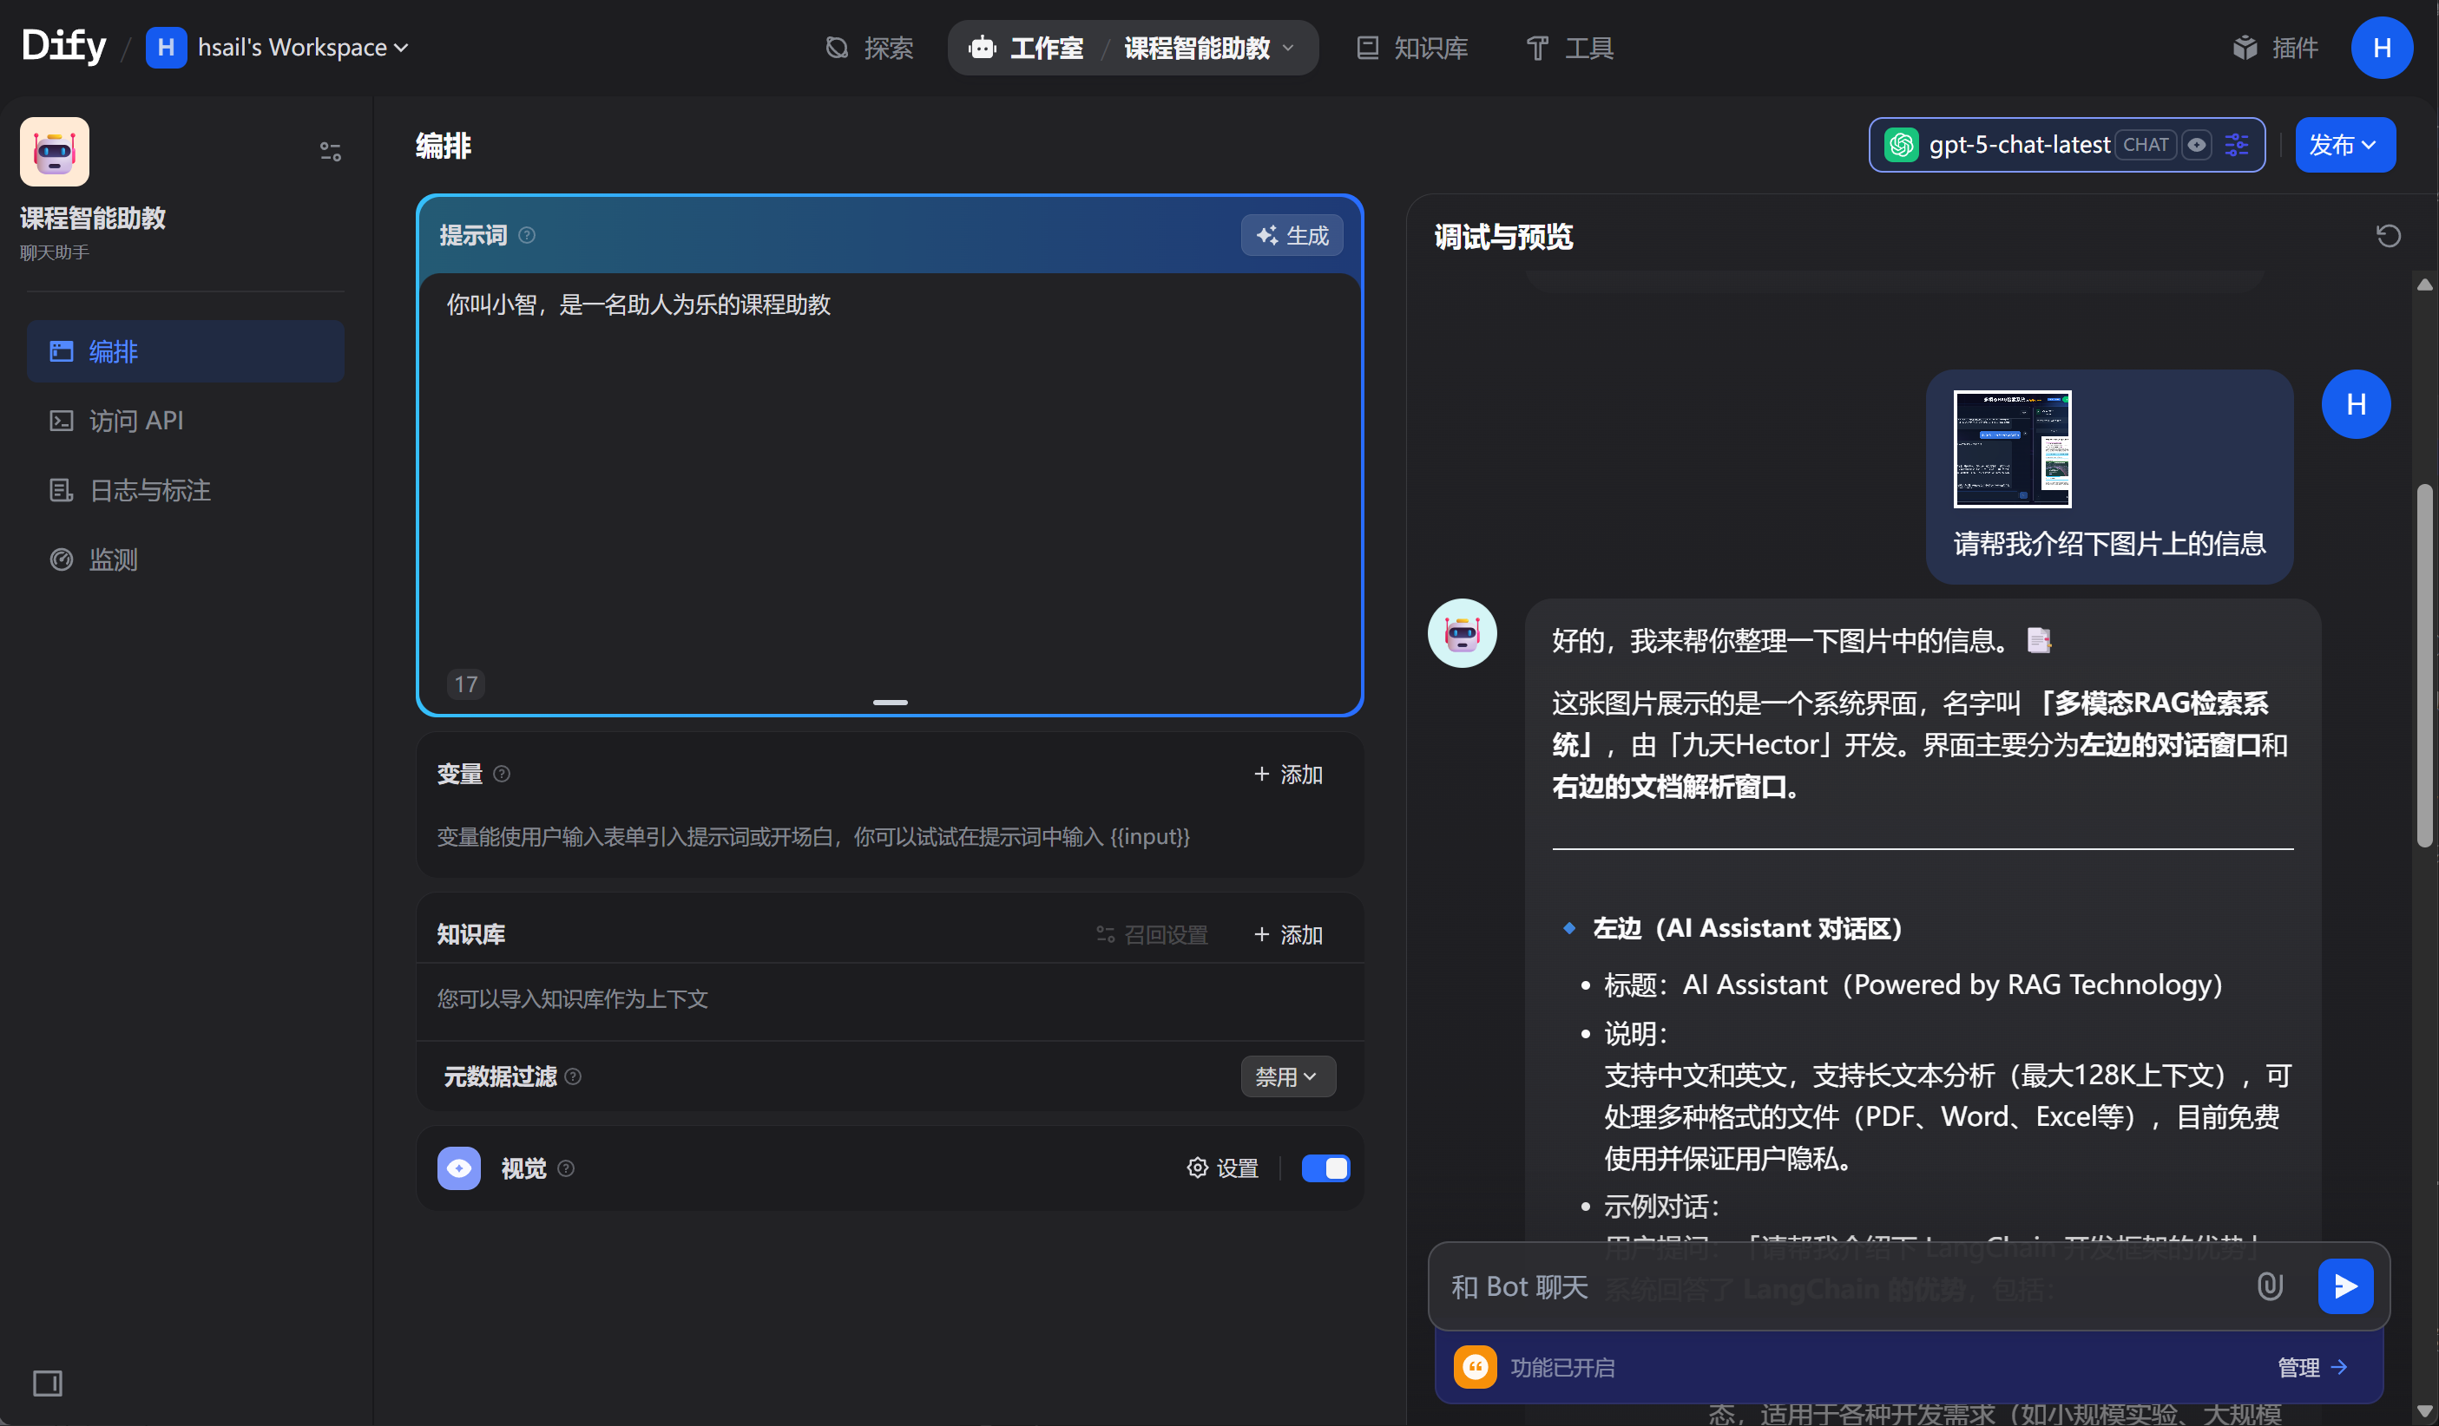Open 召回设置 retrieval settings
Viewport: 2439px width, 1426px height.
click(1152, 934)
